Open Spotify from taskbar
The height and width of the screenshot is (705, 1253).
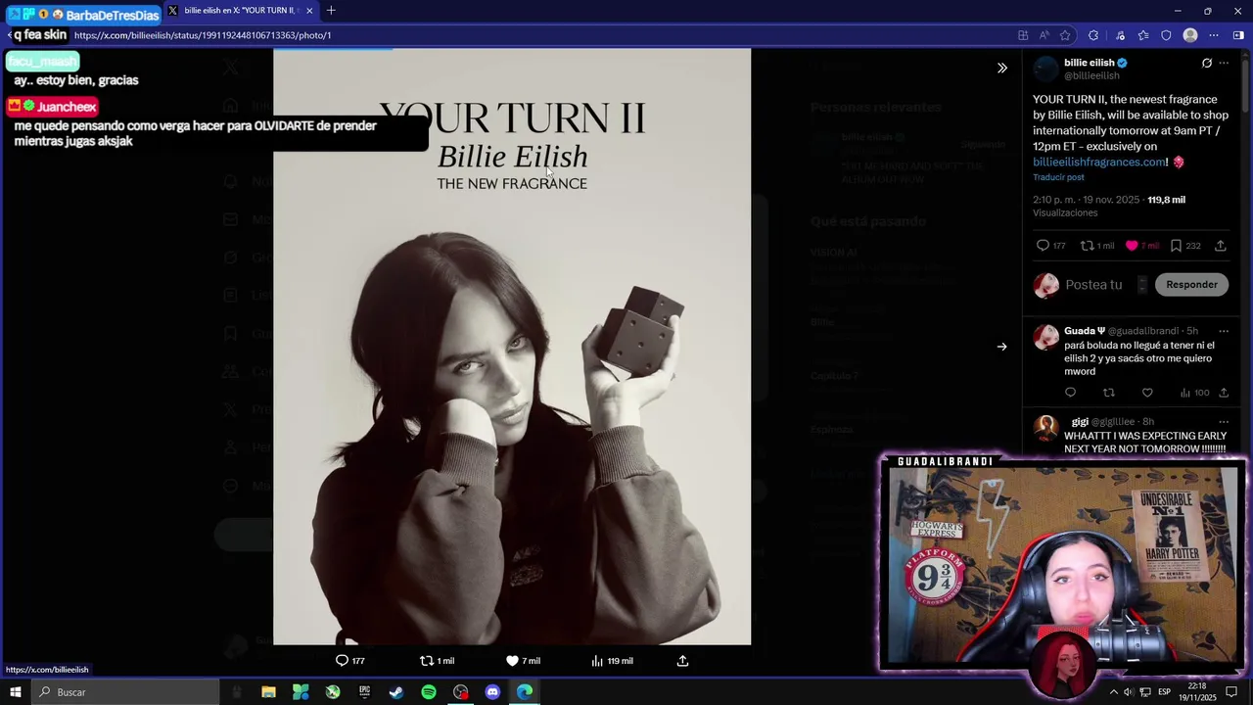click(429, 692)
